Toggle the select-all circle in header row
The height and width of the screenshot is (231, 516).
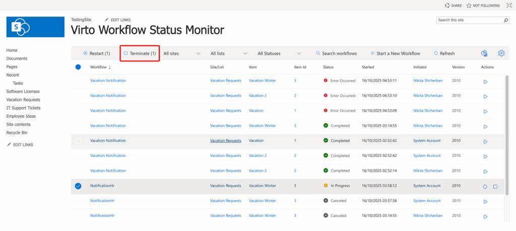78,67
